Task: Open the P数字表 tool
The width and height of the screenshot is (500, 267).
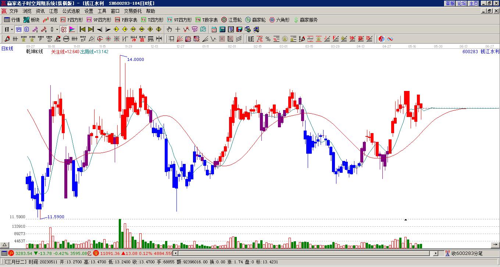Action: [x=126, y=20]
